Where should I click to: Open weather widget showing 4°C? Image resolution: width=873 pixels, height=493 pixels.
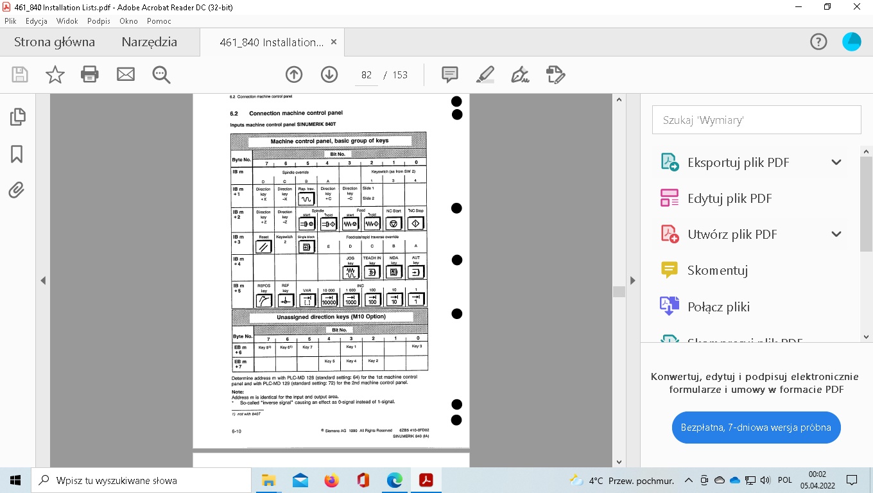tap(622, 480)
